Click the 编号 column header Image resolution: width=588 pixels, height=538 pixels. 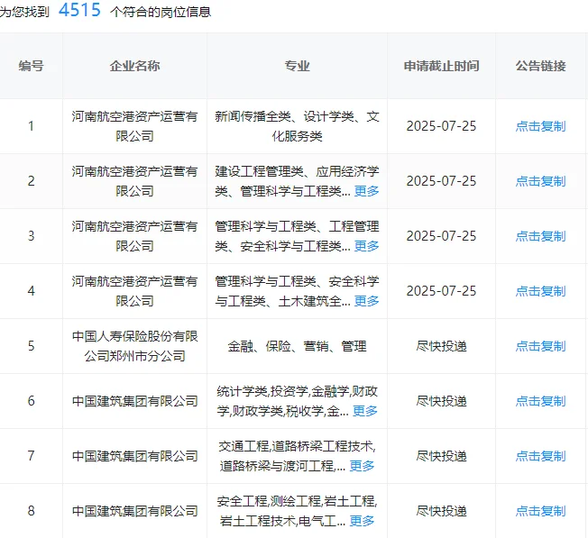coord(32,66)
